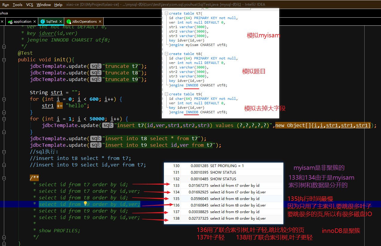The image size is (381, 246).
Task: Switch to the application editor tab
Action: coord(22,22)
